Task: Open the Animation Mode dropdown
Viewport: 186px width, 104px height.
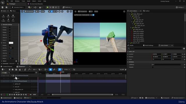Action: 18,7
